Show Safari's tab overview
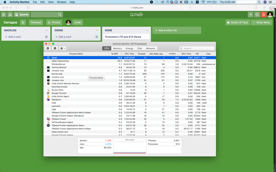This screenshot has width=276, height=172. coord(264,7)
